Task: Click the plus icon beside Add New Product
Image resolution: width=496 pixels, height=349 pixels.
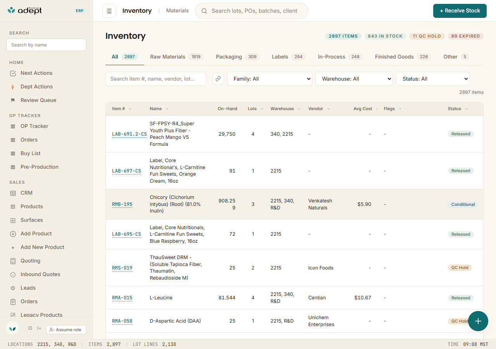Action: click(x=13, y=247)
